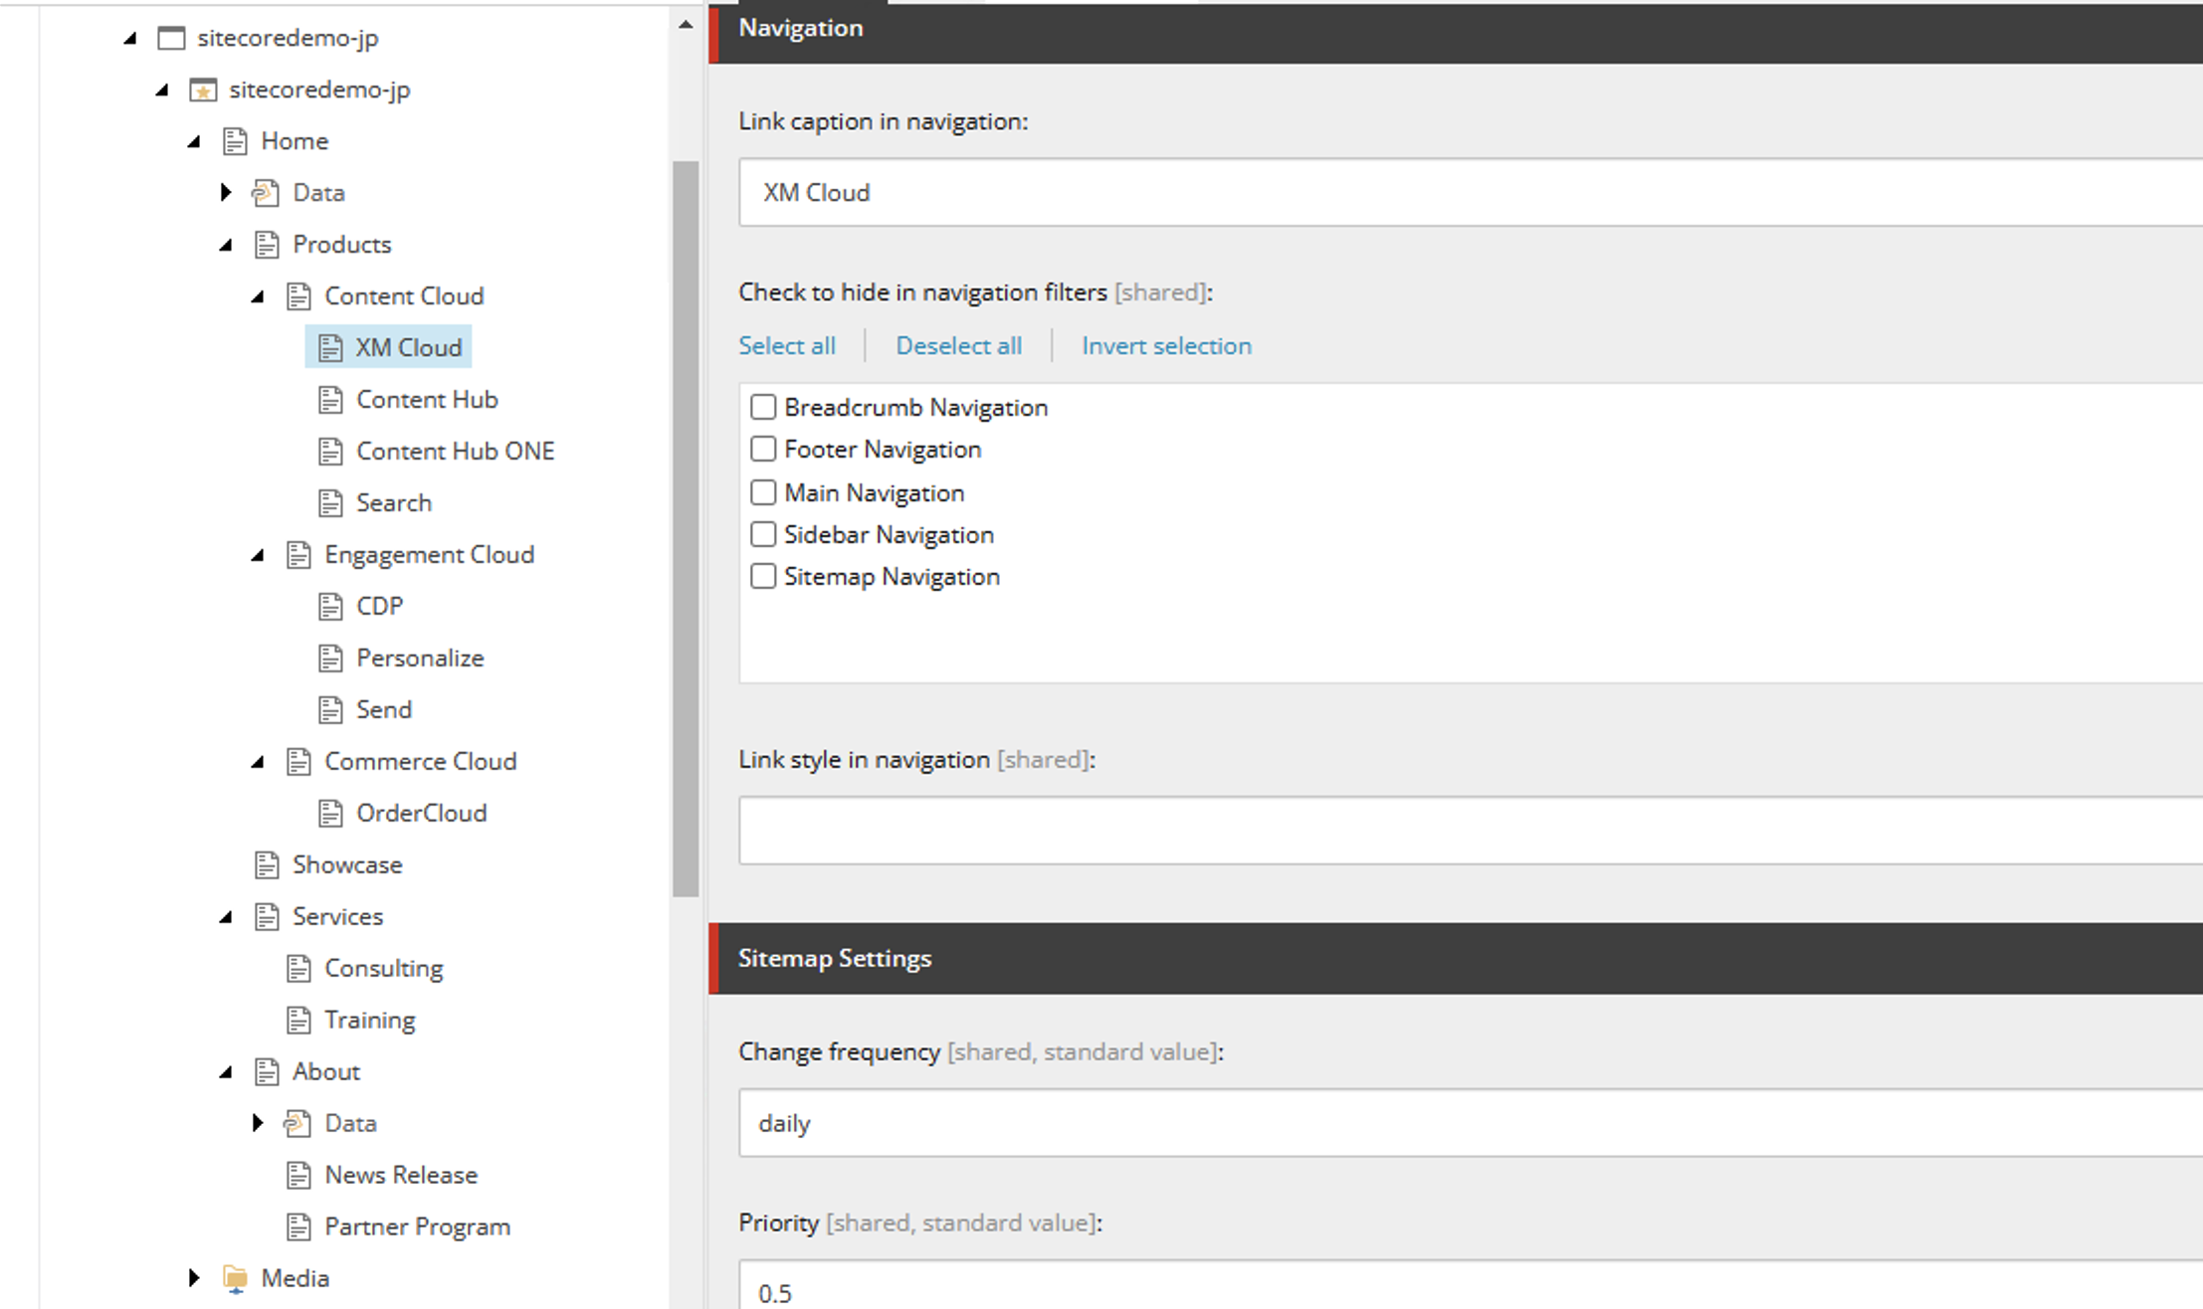Click the Priority field showing 0.5
The height and width of the screenshot is (1309, 2203).
click(x=1471, y=1286)
